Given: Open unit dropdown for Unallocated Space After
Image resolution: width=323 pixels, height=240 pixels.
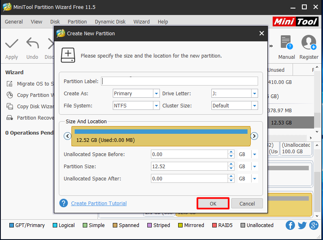Looking at the screenshot, I should click(x=254, y=179).
